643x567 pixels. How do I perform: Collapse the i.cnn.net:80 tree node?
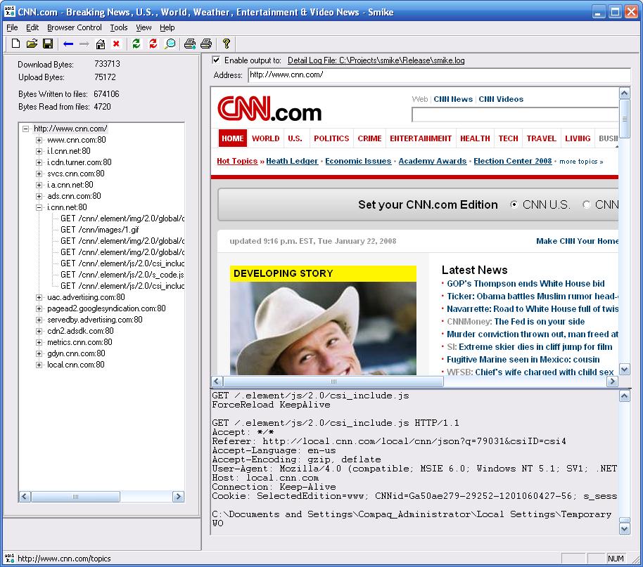pyautogui.click(x=39, y=207)
